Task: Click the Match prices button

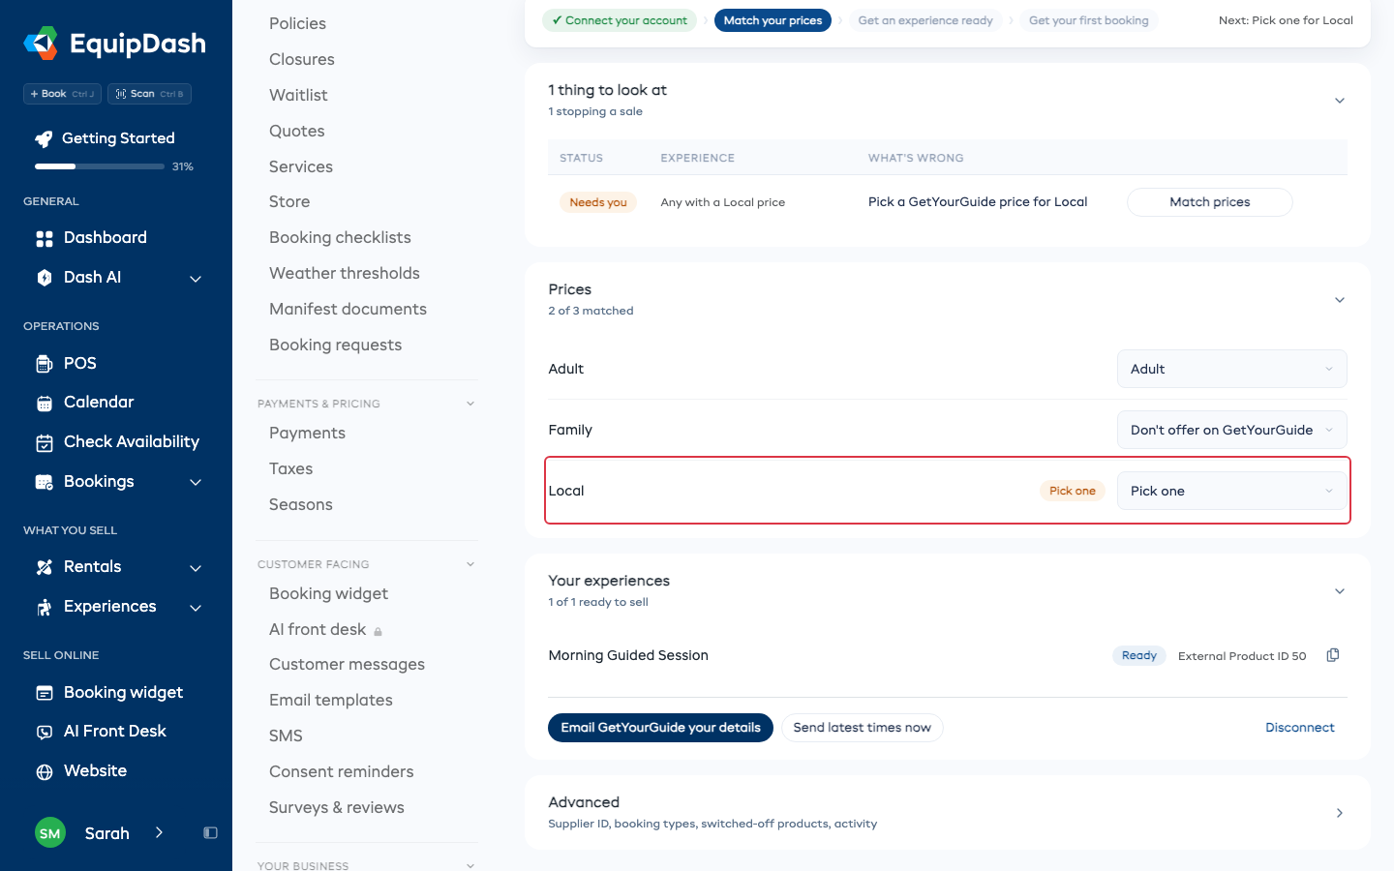Action: coord(1210,202)
